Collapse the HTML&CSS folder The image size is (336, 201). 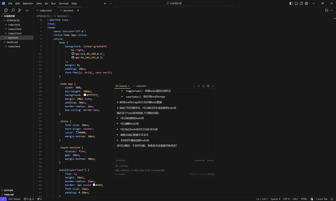[17, 20]
